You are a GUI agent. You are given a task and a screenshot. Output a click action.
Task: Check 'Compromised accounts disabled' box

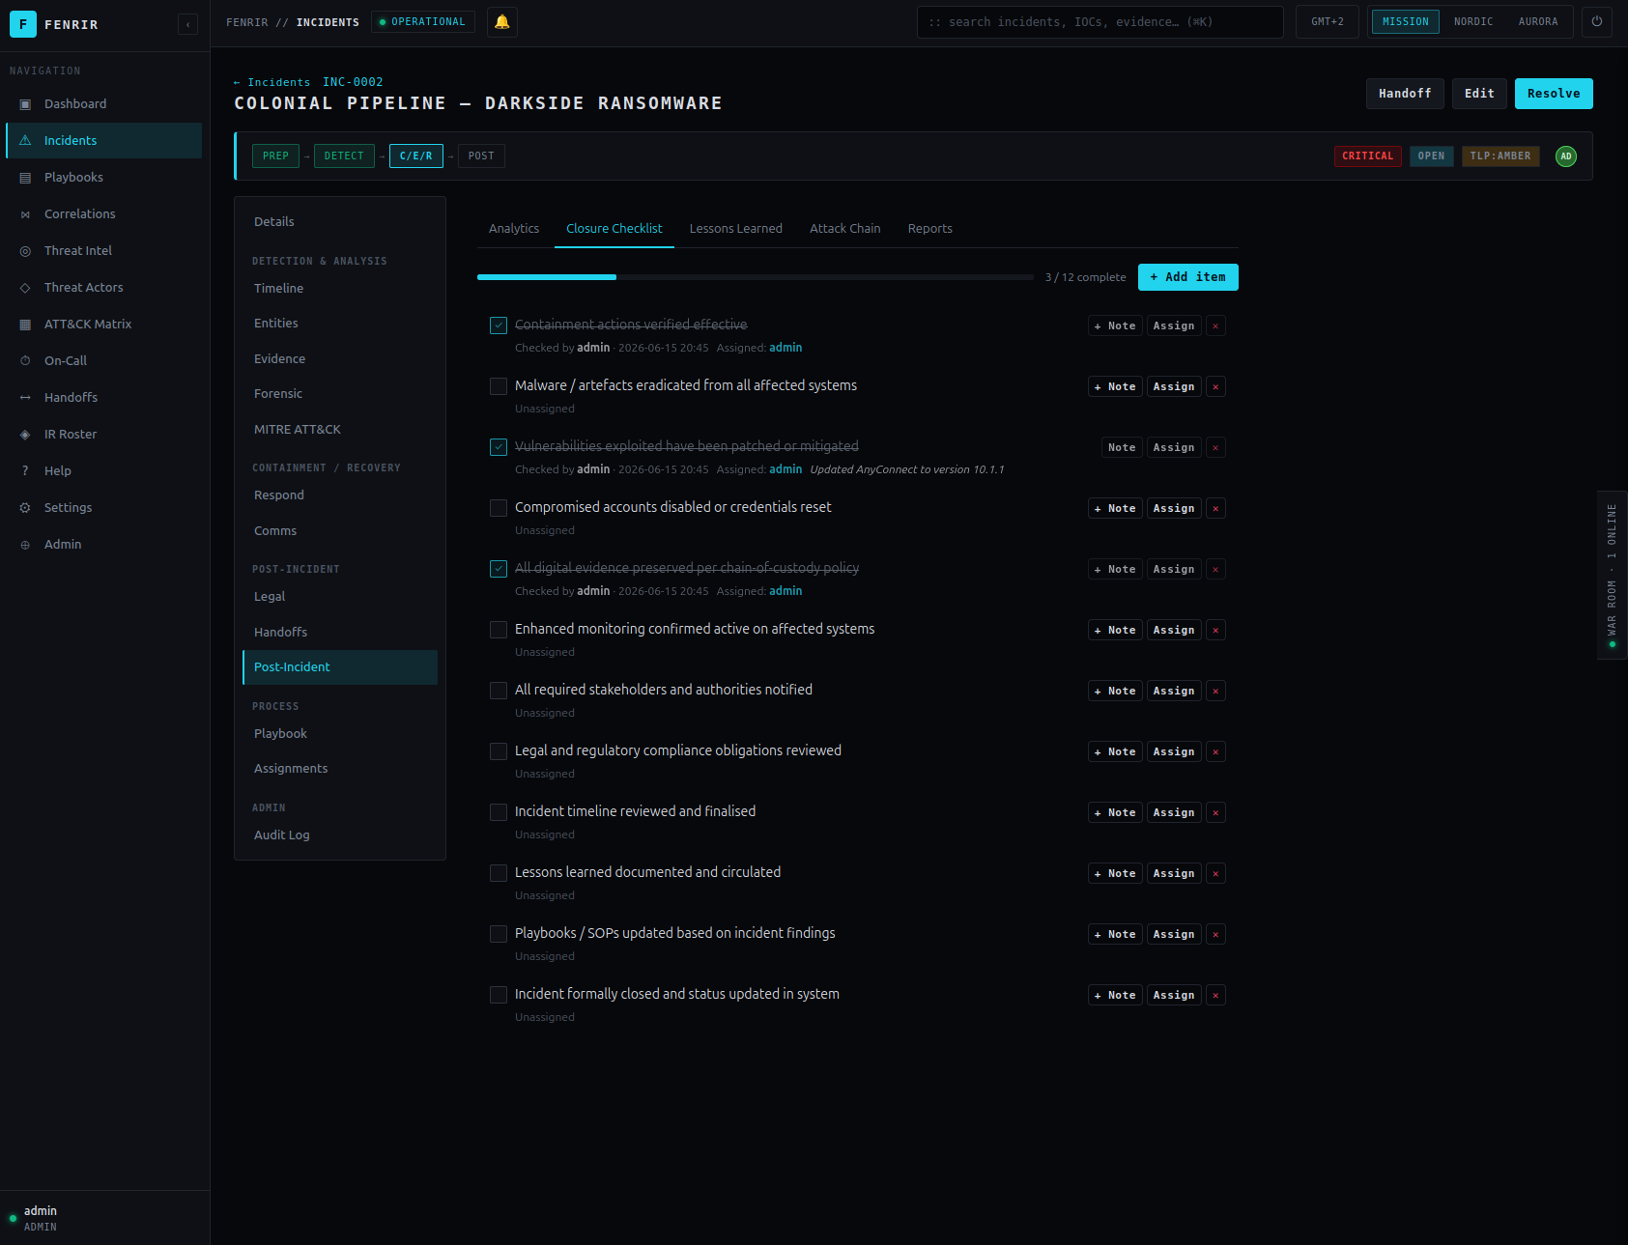499,508
